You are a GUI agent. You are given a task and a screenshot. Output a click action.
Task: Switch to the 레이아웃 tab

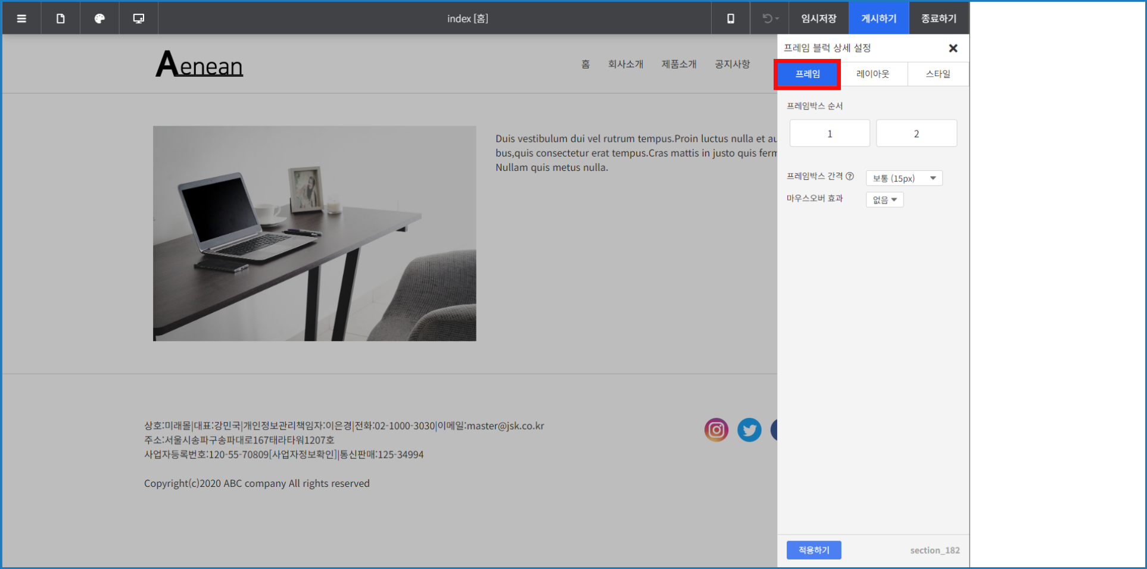point(872,74)
